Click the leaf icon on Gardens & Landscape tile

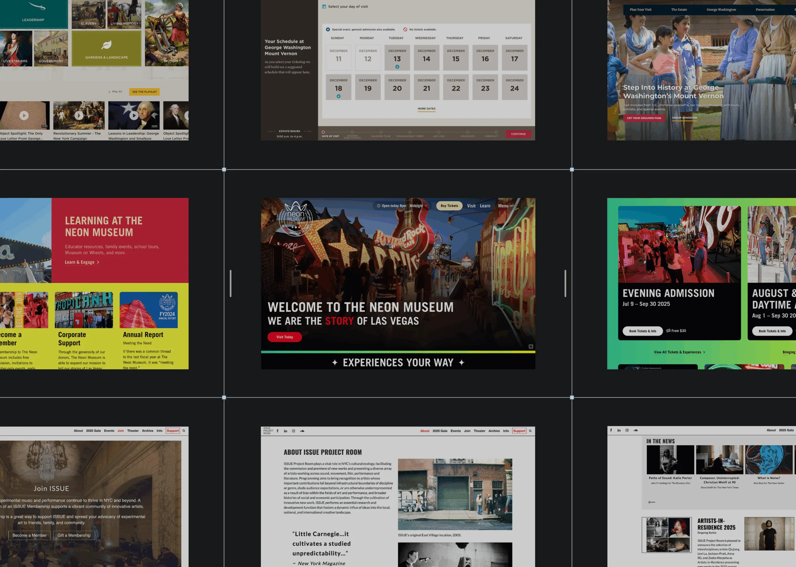point(107,45)
